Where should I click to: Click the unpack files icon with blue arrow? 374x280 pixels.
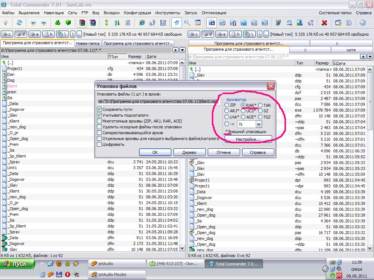pos(93,23)
